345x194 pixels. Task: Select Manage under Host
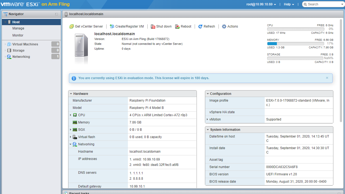coord(18,28)
